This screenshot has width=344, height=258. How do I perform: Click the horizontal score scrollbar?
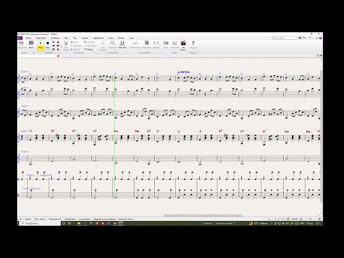tap(203, 216)
